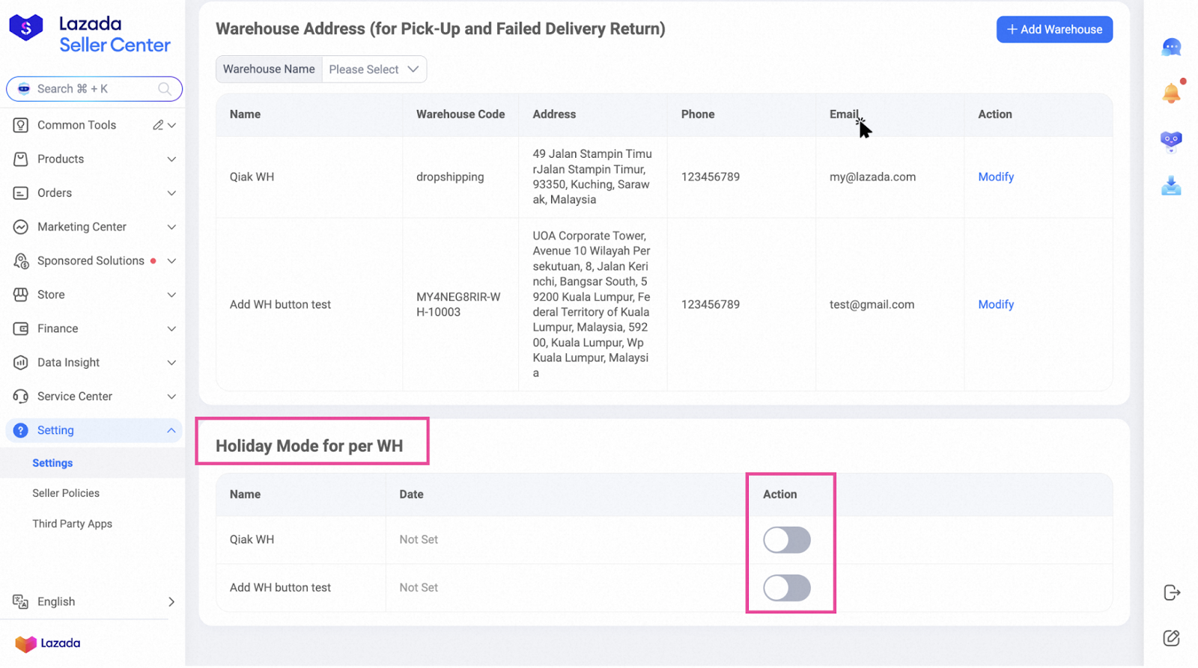The image size is (1198, 668).
Task: Click the pencil icon beside Common Tools
Action: point(158,125)
